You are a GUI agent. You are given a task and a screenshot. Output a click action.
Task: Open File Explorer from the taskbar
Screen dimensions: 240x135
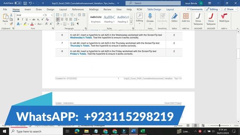[x=87, y=131]
